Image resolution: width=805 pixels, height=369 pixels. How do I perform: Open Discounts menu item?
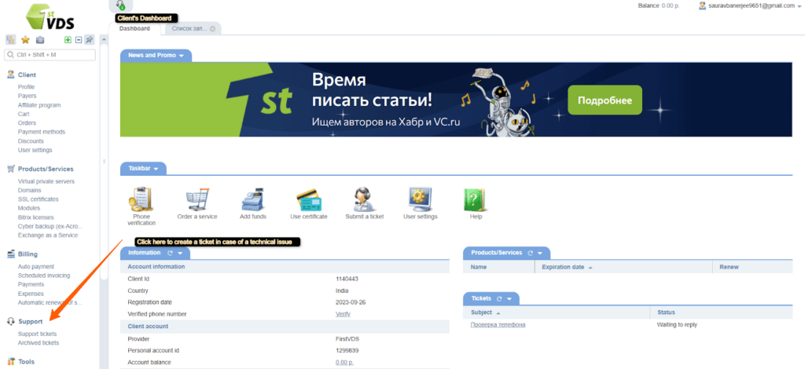pyautogui.click(x=31, y=141)
